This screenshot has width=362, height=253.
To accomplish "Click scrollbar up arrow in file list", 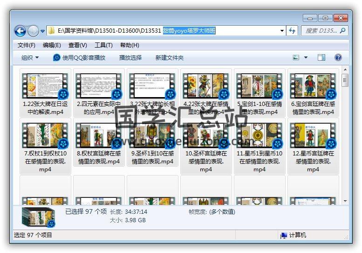I will [345, 70].
